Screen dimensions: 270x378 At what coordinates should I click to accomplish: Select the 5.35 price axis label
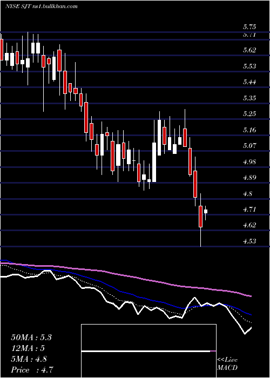click(x=249, y=98)
